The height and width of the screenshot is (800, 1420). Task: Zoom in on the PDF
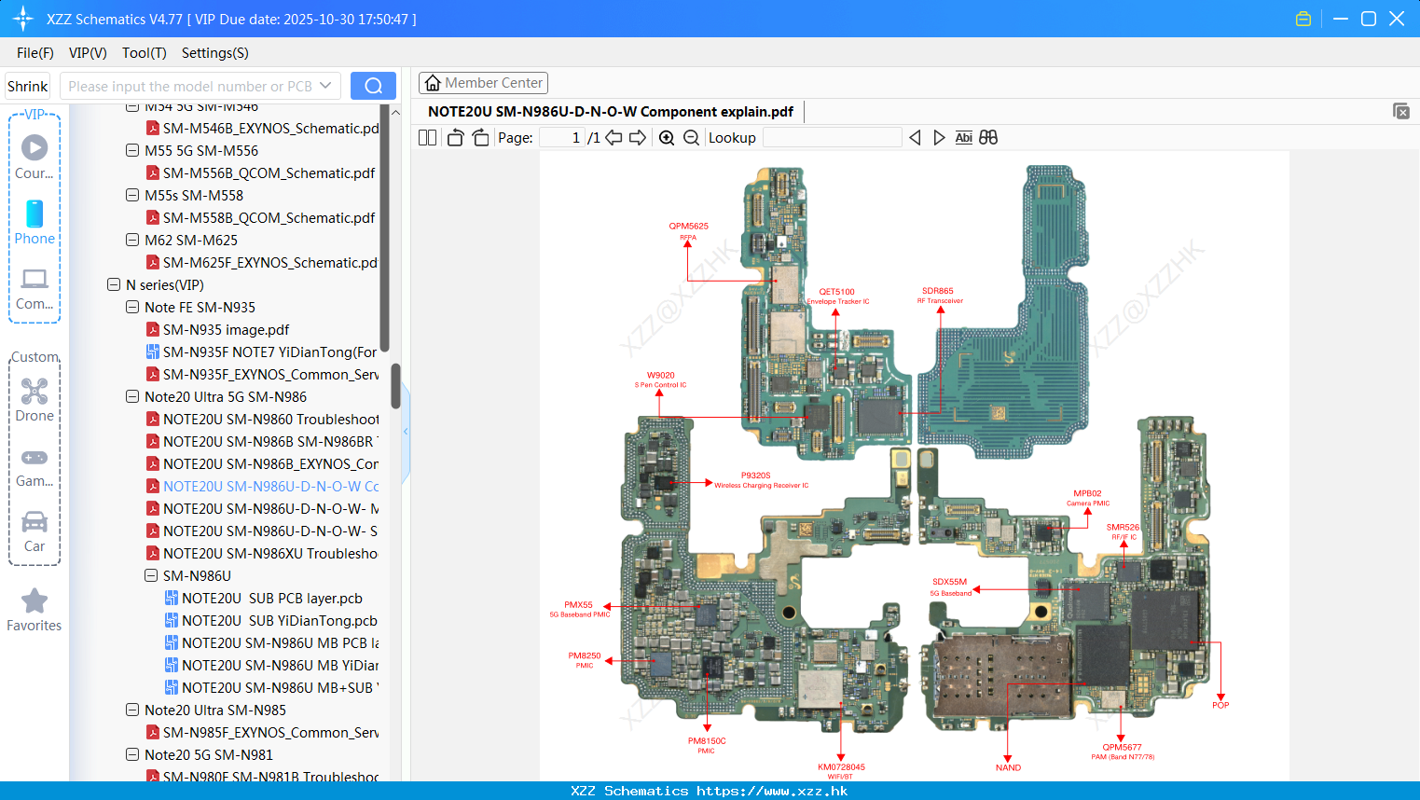tap(667, 137)
